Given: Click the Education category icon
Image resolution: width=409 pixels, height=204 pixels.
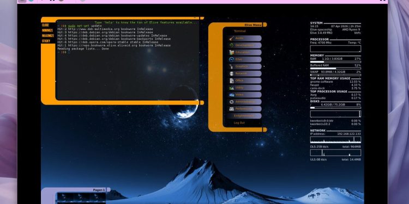Looking at the screenshot, I should pos(231,52).
